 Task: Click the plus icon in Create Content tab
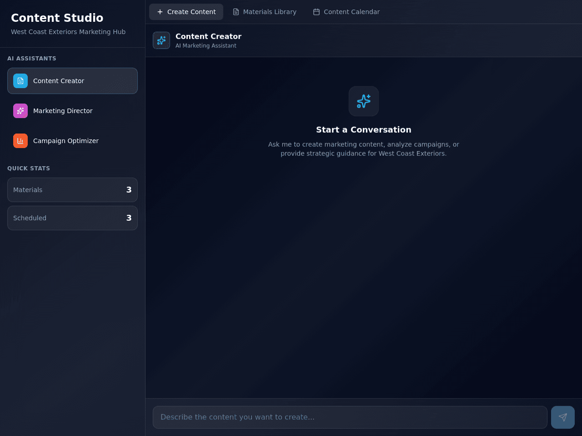click(x=160, y=12)
